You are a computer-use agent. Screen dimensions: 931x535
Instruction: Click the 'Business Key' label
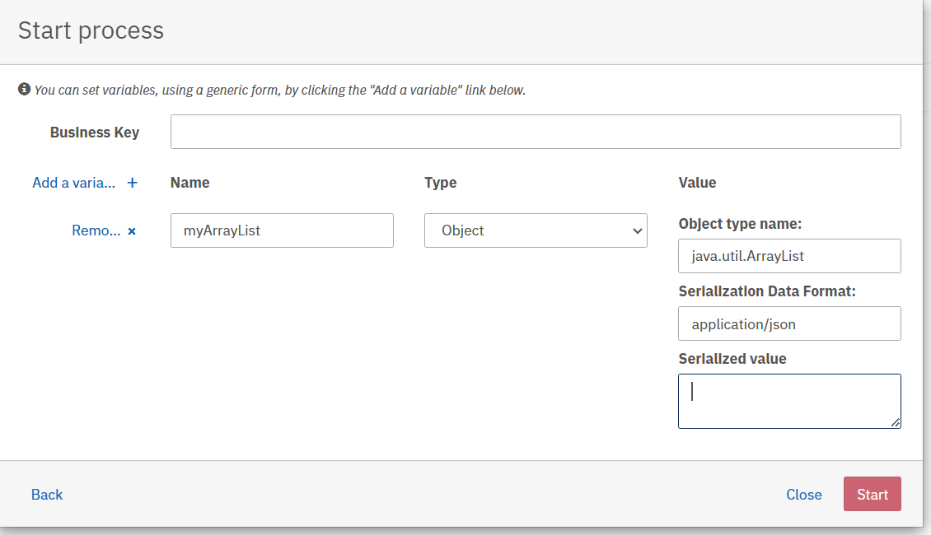click(95, 133)
